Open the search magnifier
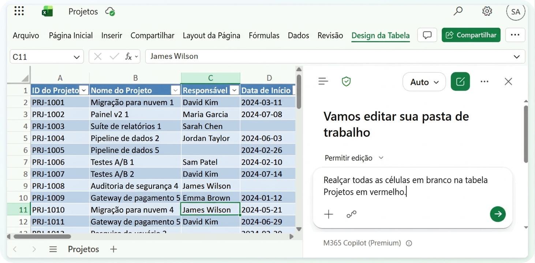 point(458,11)
